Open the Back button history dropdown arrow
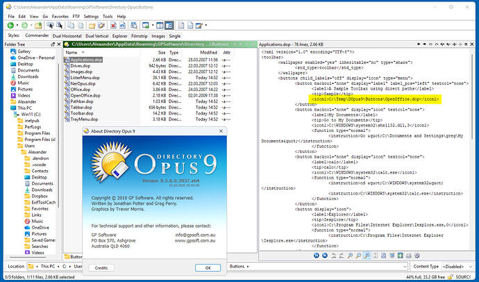The image size is (479, 282). 19,24
